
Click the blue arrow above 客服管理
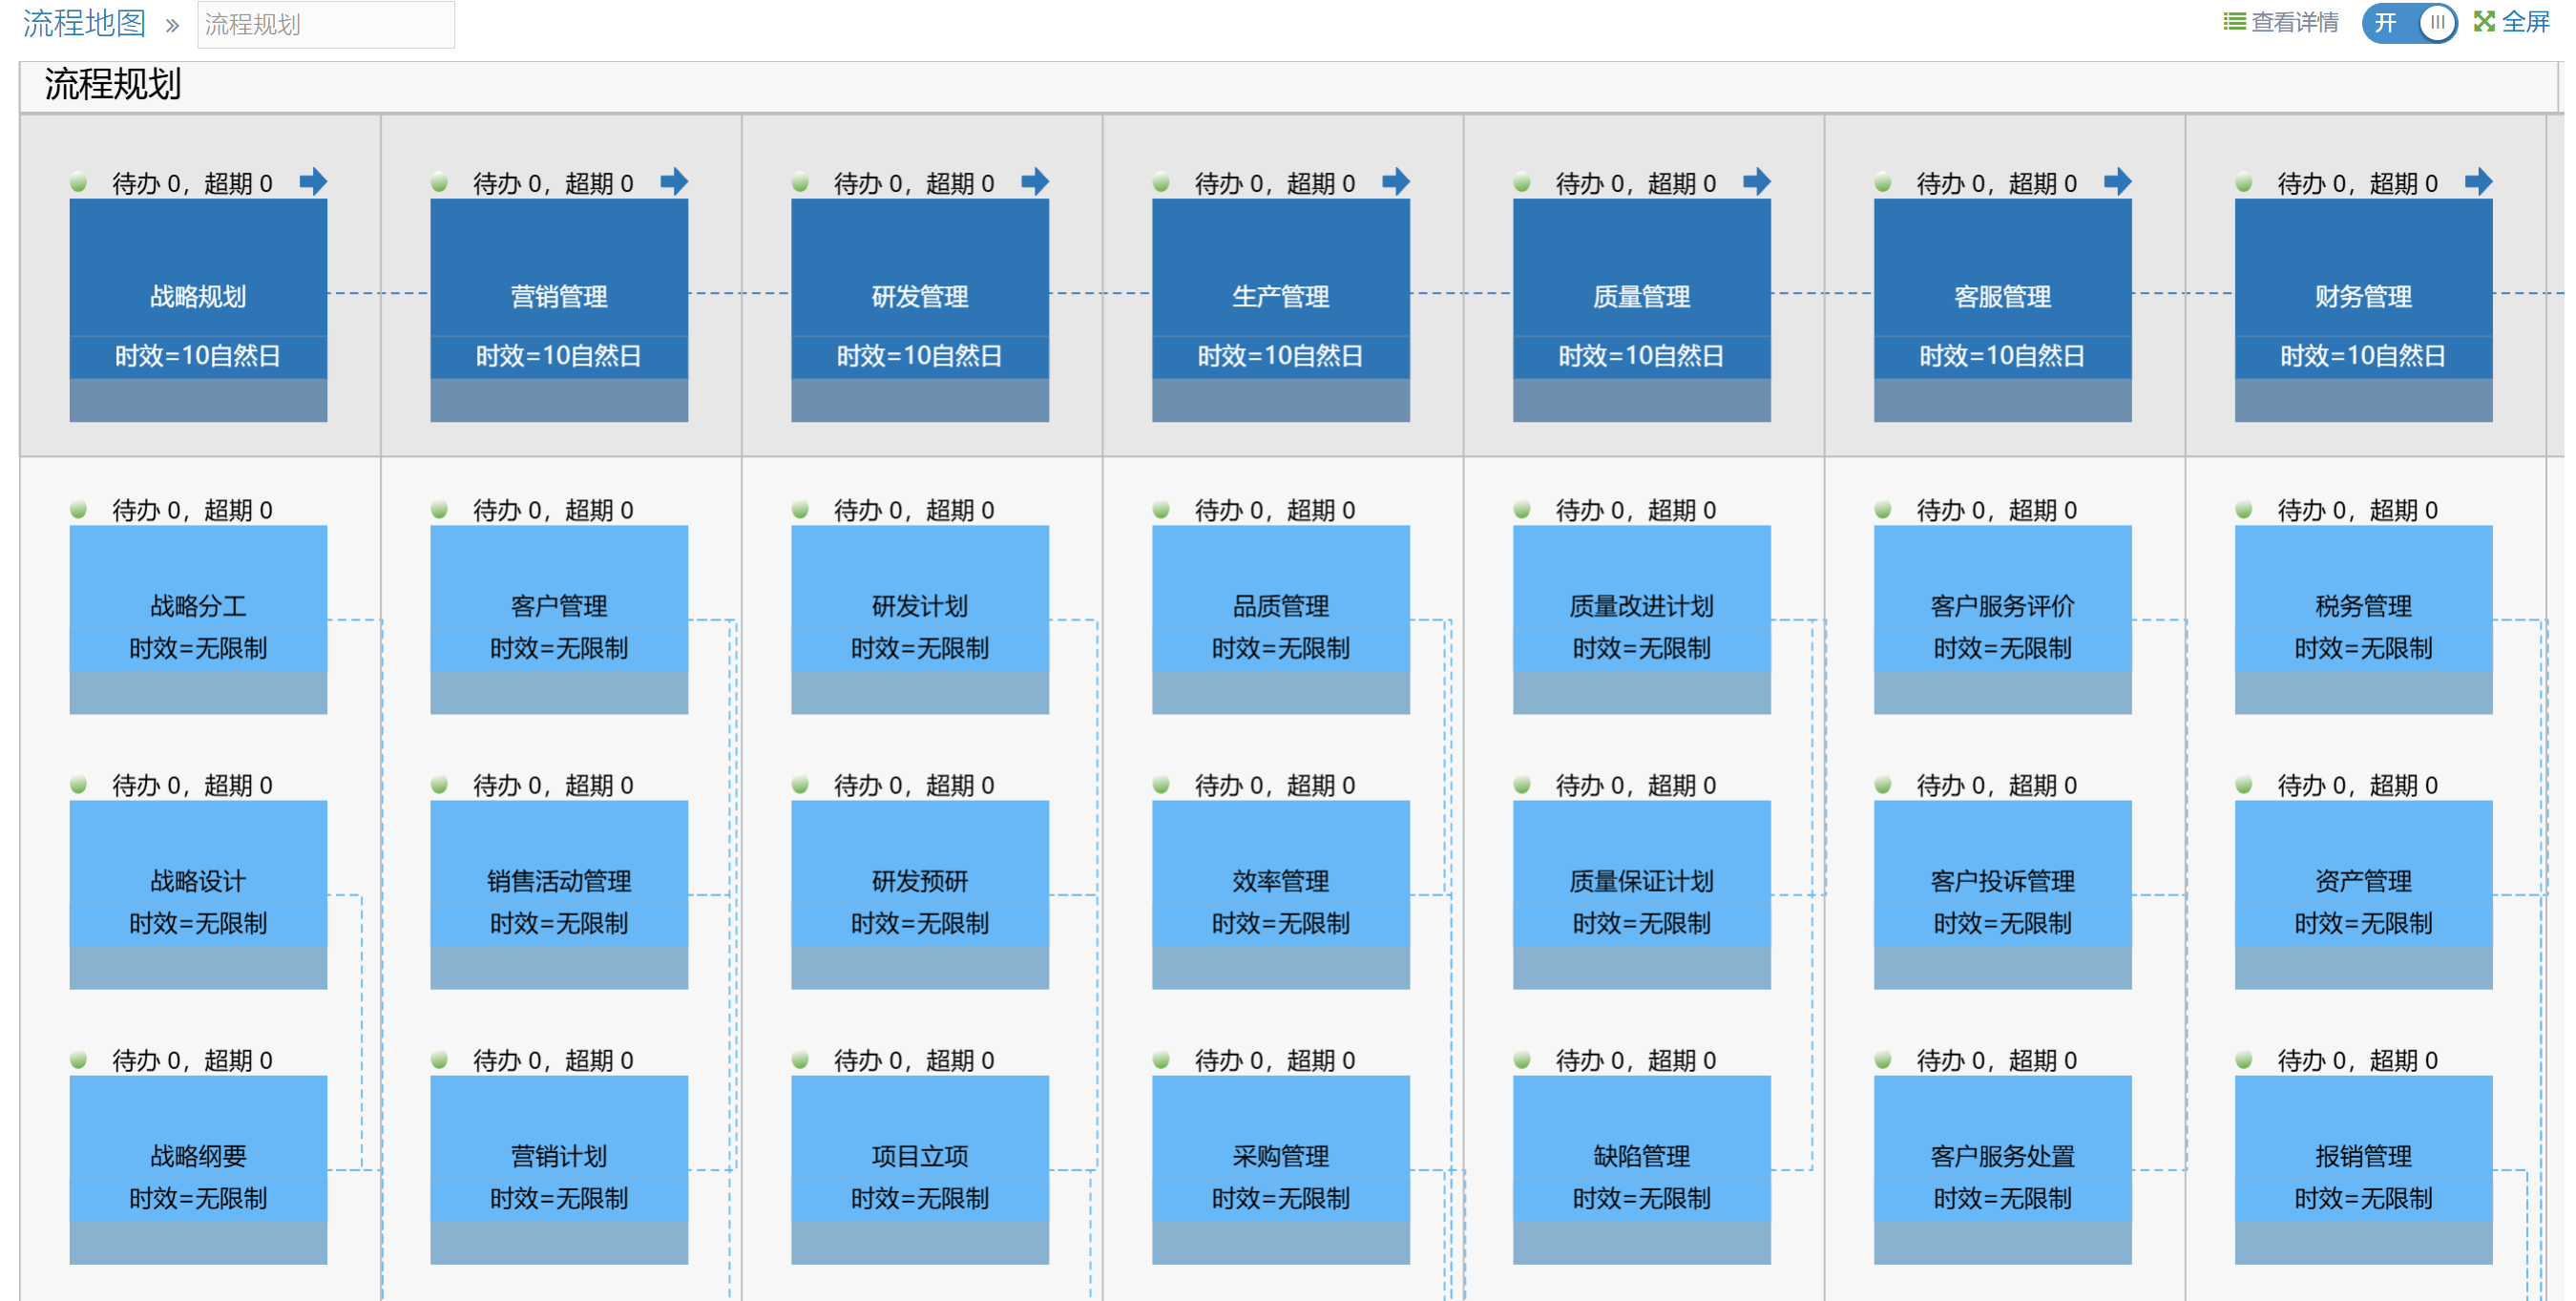pos(2118,182)
